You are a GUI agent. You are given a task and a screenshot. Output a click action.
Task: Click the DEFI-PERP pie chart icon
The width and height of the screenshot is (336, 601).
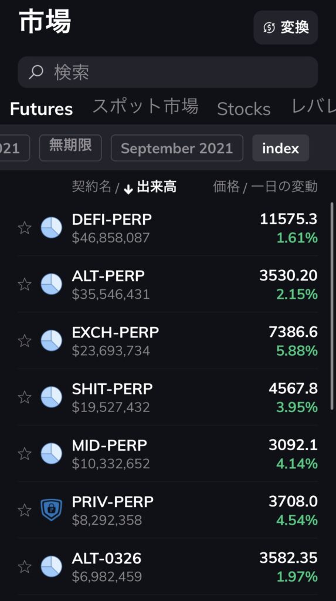[52, 228]
